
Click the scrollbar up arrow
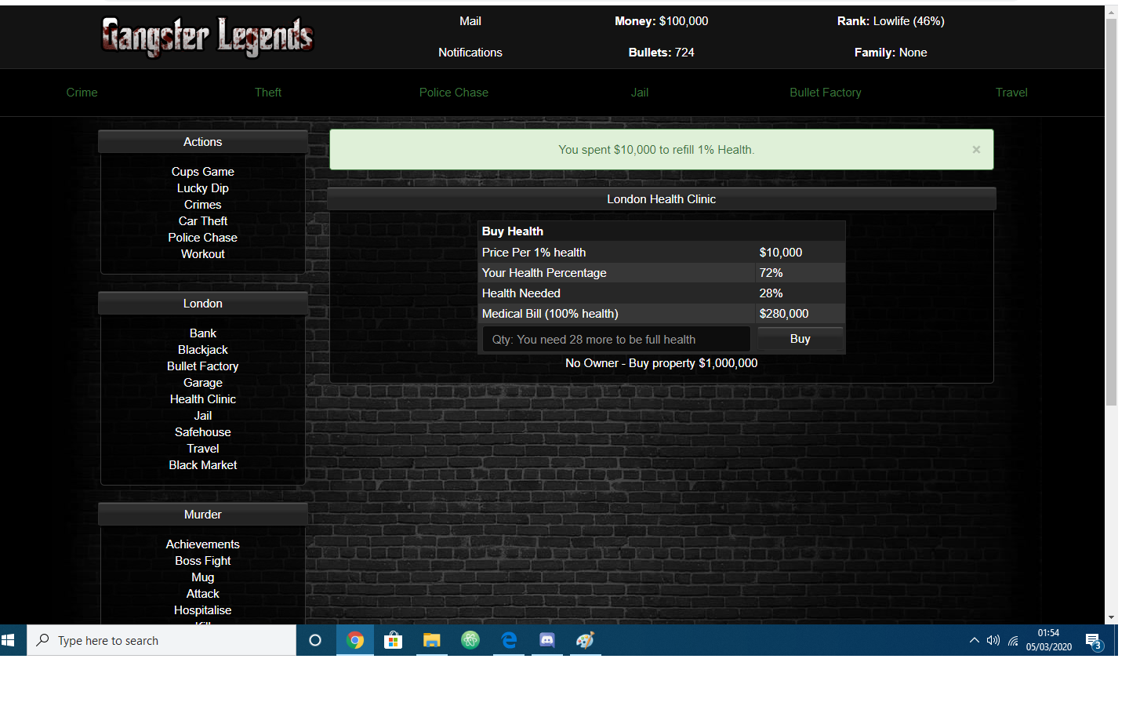tap(1112, 12)
